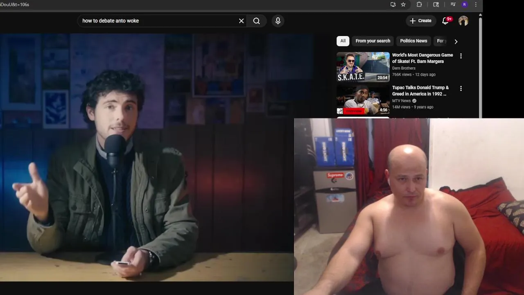Click the magnifier search button
The width and height of the screenshot is (524, 295).
(x=257, y=21)
